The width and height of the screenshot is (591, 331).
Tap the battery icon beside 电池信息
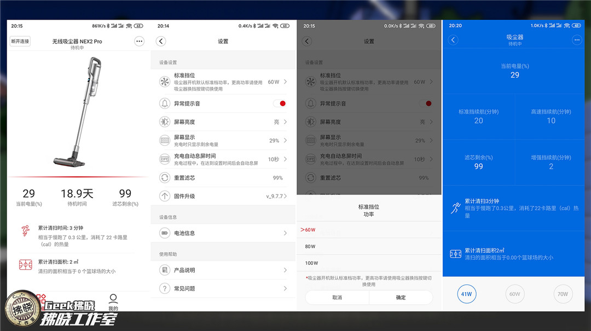coord(165,233)
